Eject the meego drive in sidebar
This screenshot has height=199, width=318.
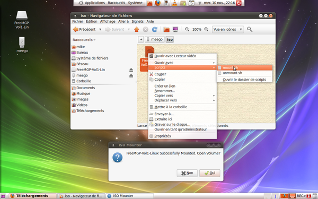pyautogui.click(x=131, y=75)
